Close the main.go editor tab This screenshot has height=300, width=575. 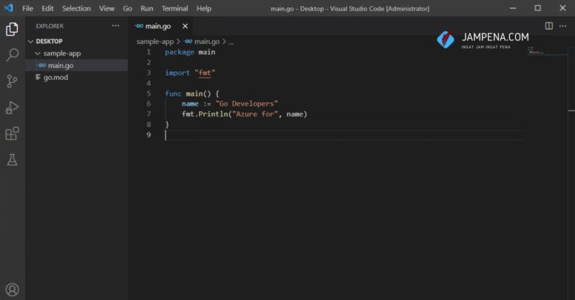coord(185,26)
